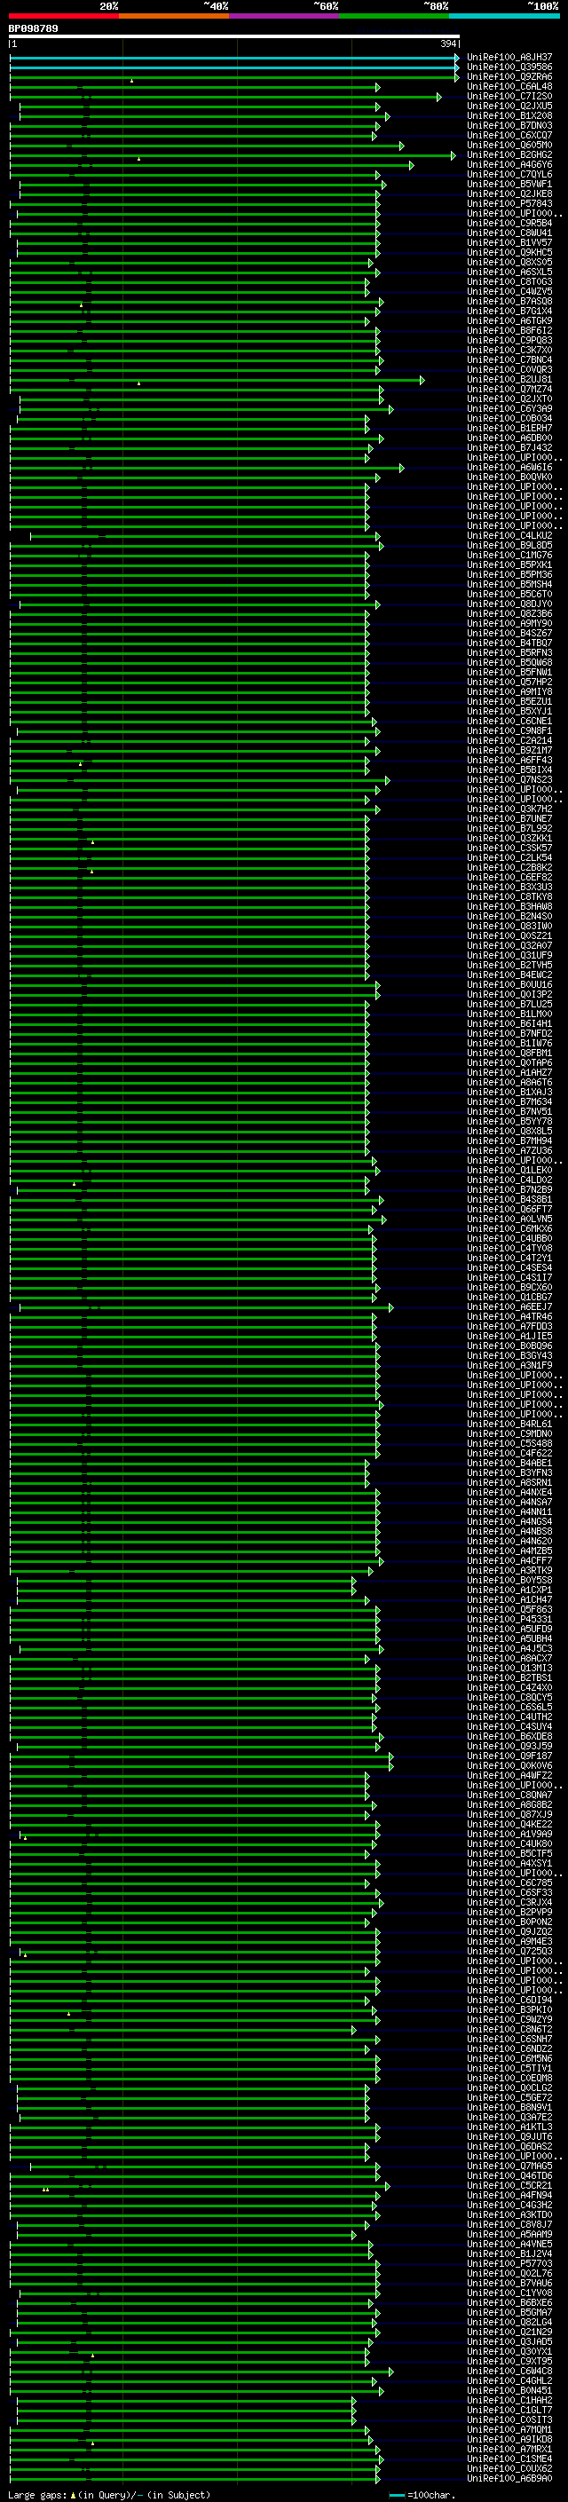Image resolution: width=568 pixels, height=2502 pixels.
Task: Click the UniRef100_B3GY43 label
Action: tap(509, 1356)
